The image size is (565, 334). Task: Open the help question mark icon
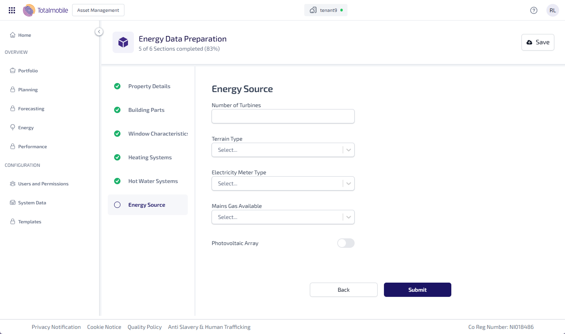[534, 10]
